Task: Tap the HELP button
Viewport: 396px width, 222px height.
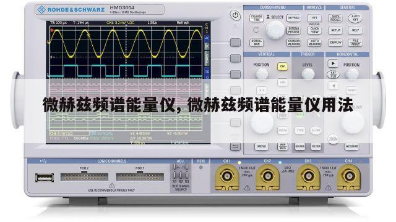Action: click(355, 30)
